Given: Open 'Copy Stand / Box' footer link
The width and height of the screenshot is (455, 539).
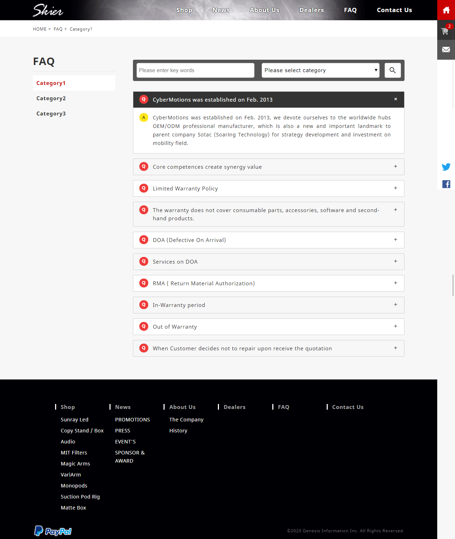Looking at the screenshot, I should [x=82, y=430].
